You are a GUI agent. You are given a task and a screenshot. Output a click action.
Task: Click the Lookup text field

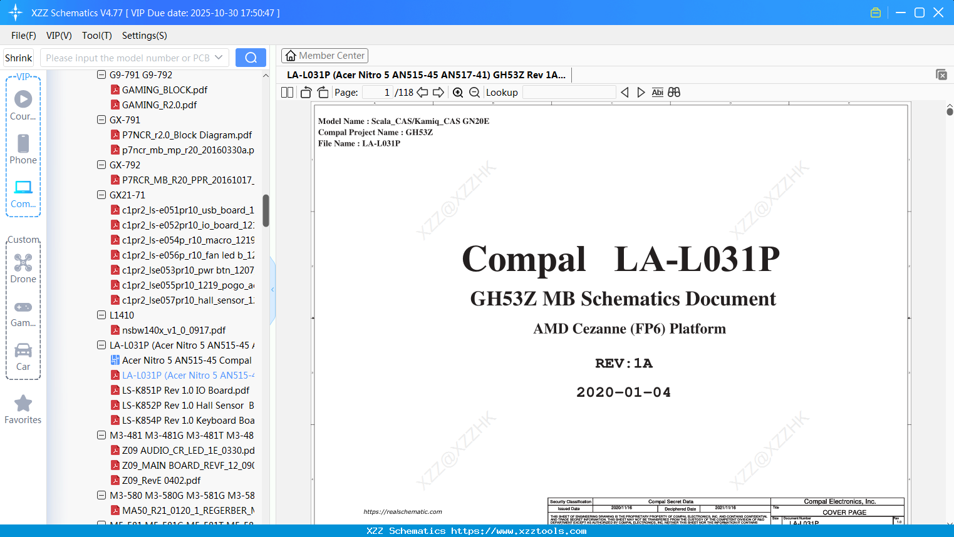tap(569, 93)
